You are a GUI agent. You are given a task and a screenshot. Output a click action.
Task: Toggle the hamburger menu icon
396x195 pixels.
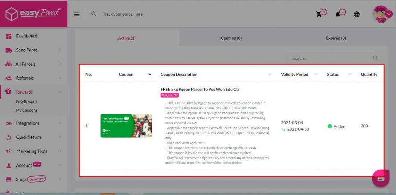77,14
